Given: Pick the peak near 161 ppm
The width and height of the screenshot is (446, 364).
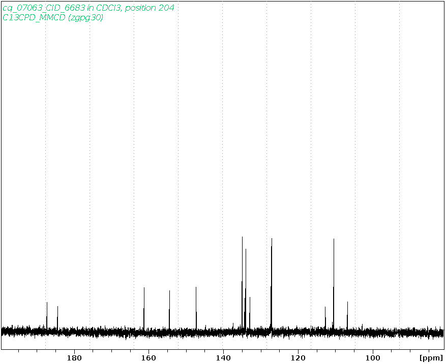Looking at the screenshot, I should [x=144, y=309].
